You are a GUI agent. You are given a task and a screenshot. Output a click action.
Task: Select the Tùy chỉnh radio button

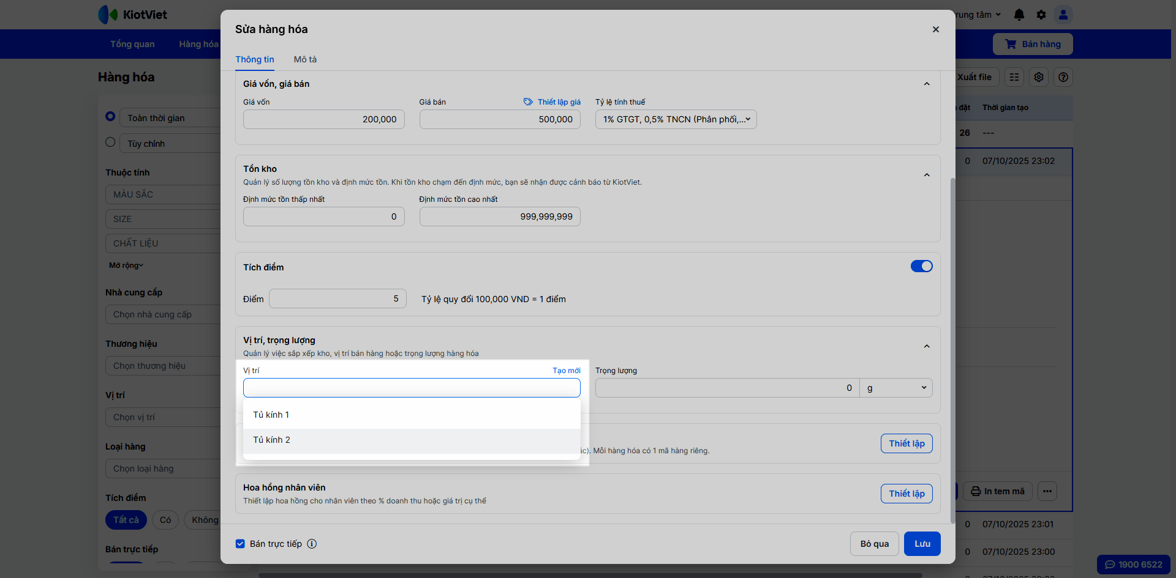110,142
